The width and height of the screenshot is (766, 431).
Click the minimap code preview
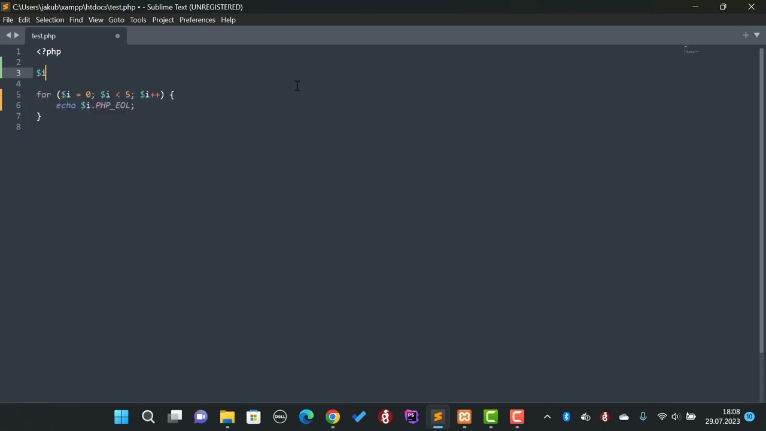692,51
